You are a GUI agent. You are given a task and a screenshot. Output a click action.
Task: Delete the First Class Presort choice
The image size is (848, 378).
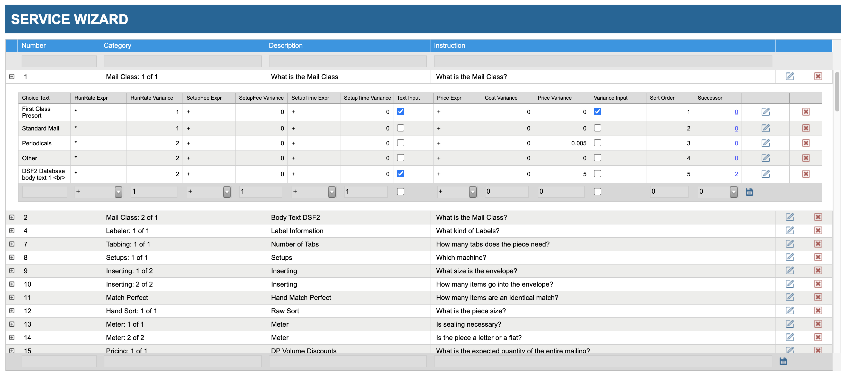tap(806, 112)
